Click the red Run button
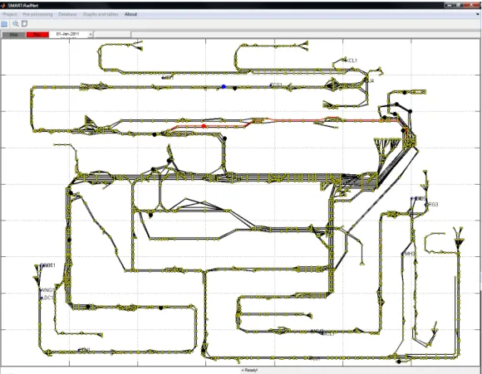 coord(37,35)
